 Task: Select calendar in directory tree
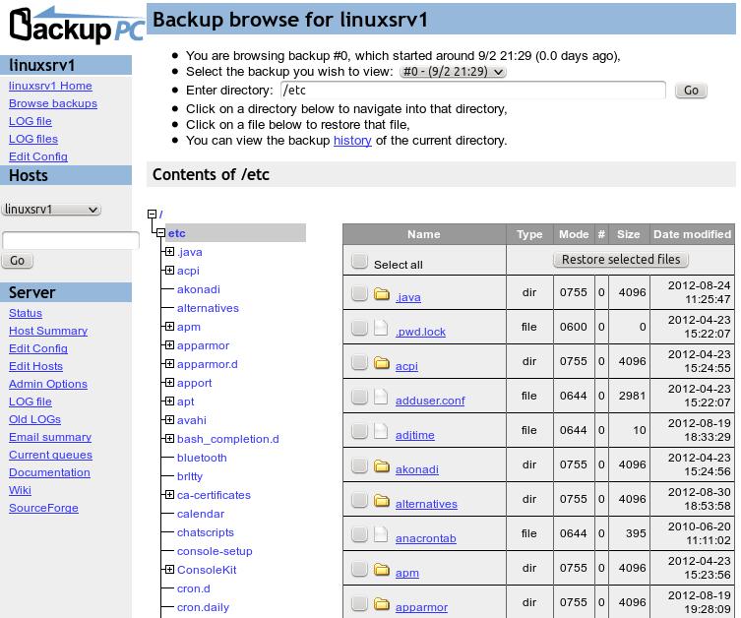[x=201, y=514]
